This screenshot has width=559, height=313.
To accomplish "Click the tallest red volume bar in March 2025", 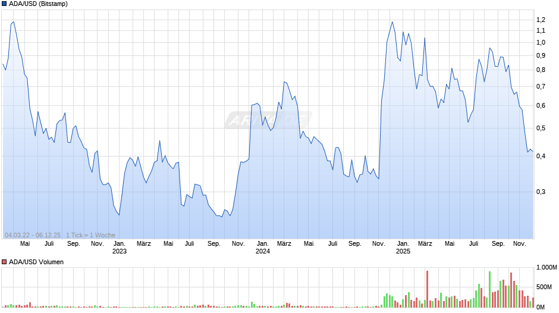I will [x=427, y=289].
